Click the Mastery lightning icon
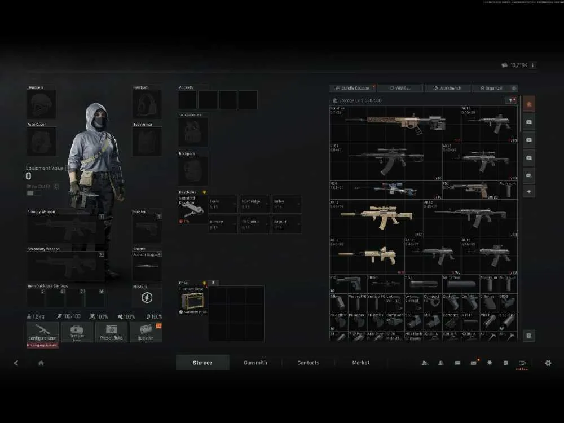Screen dimensions: 564x423 (147, 298)
